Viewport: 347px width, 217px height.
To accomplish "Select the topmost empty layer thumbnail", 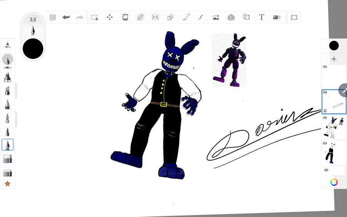I will (334, 76).
